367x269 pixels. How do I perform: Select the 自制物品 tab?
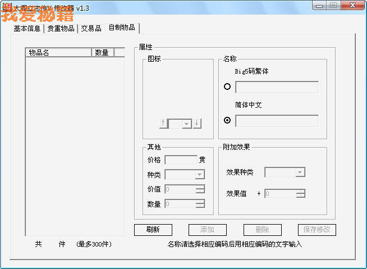[122, 28]
